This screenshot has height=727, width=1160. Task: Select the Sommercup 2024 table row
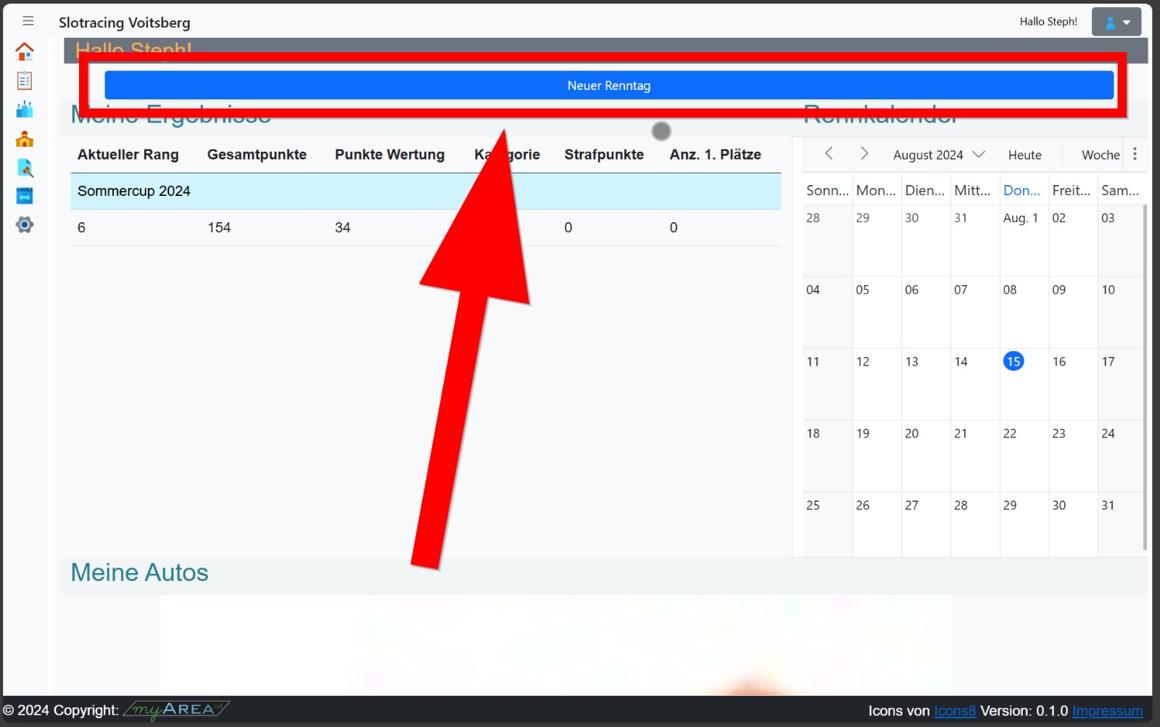[425, 192]
